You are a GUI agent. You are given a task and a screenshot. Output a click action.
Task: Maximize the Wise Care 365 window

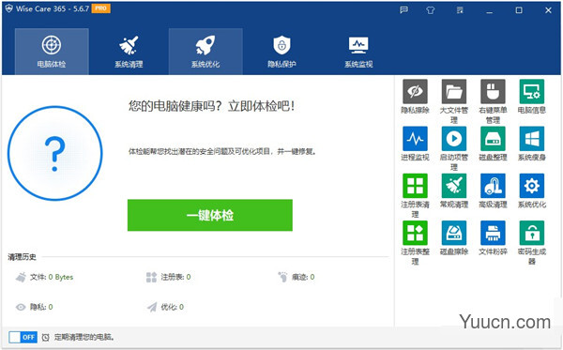point(519,10)
